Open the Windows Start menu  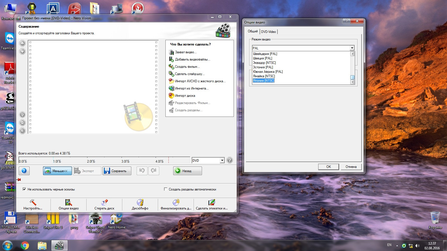[8, 246]
